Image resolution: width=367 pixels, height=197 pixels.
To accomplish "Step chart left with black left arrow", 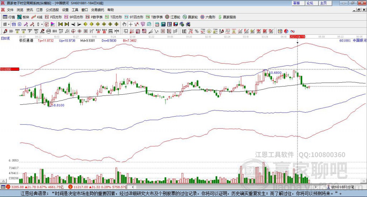I will coord(73,24).
